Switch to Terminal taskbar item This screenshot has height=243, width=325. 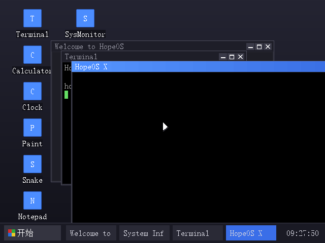point(198,233)
